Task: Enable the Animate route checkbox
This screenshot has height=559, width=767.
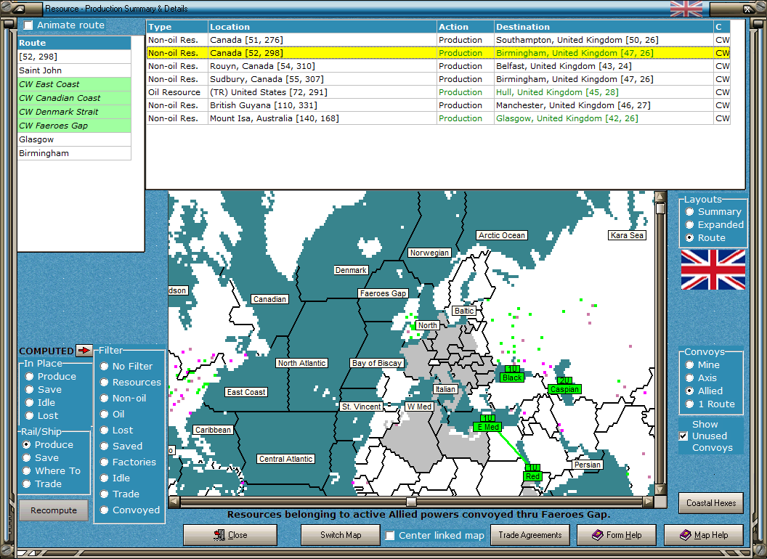Action: 28,25
